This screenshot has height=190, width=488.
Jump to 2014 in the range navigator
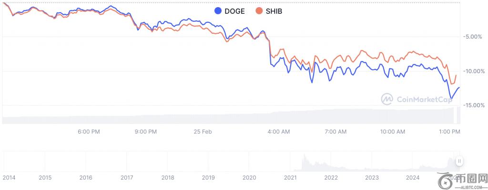click(9, 178)
